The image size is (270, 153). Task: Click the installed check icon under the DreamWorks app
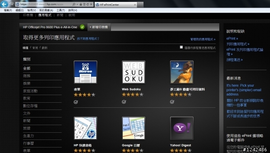click(x=172, y=102)
